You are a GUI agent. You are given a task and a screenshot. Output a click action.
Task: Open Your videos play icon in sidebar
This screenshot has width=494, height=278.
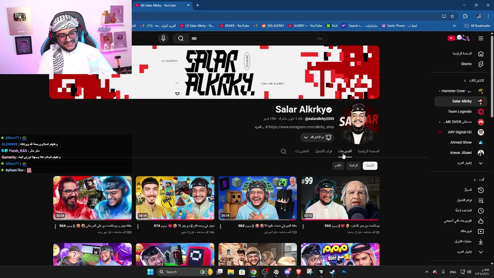tap(481, 231)
